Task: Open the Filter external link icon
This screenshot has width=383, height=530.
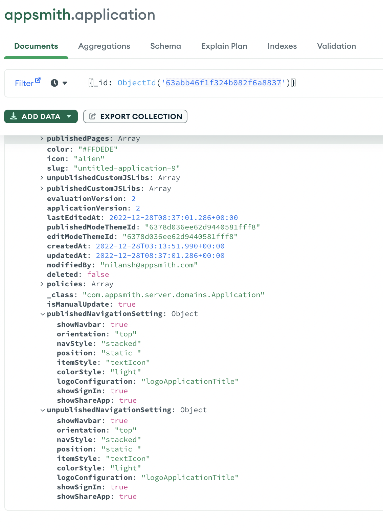Action: pyautogui.click(x=38, y=80)
